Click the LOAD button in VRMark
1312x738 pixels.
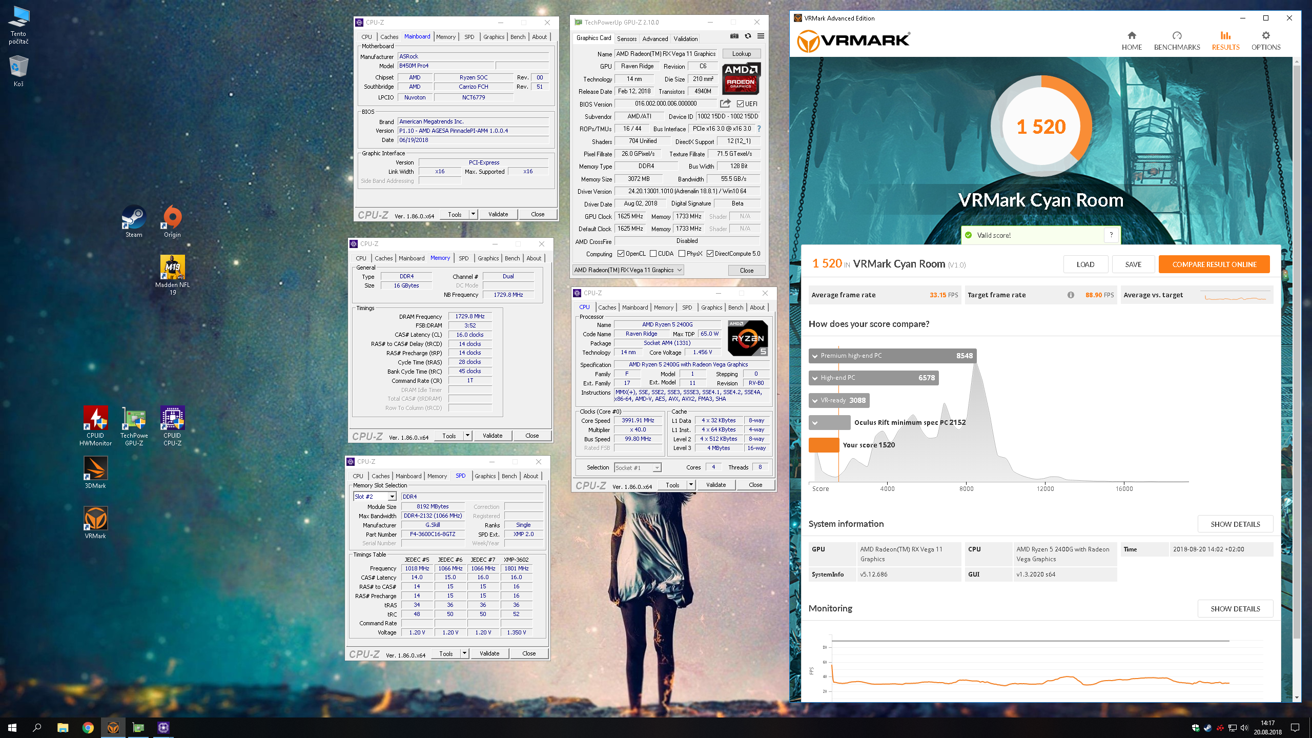click(x=1085, y=264)
